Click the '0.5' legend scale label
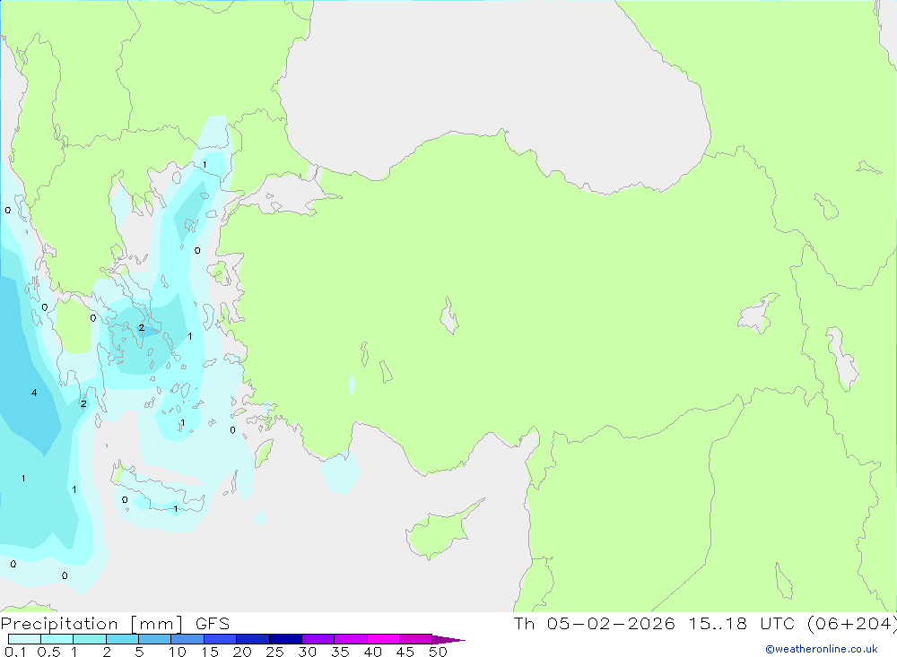This screenshot has width=897, height=657. (x=48, y=652)
